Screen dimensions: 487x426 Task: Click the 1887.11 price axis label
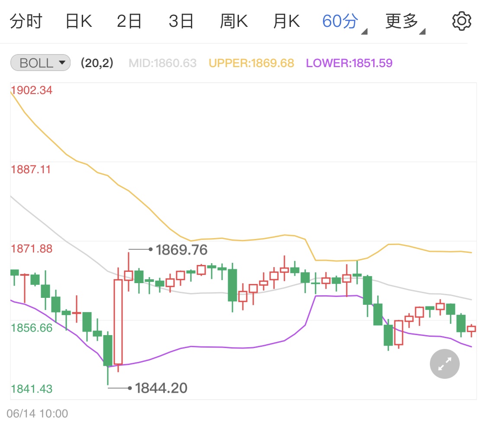31,170
